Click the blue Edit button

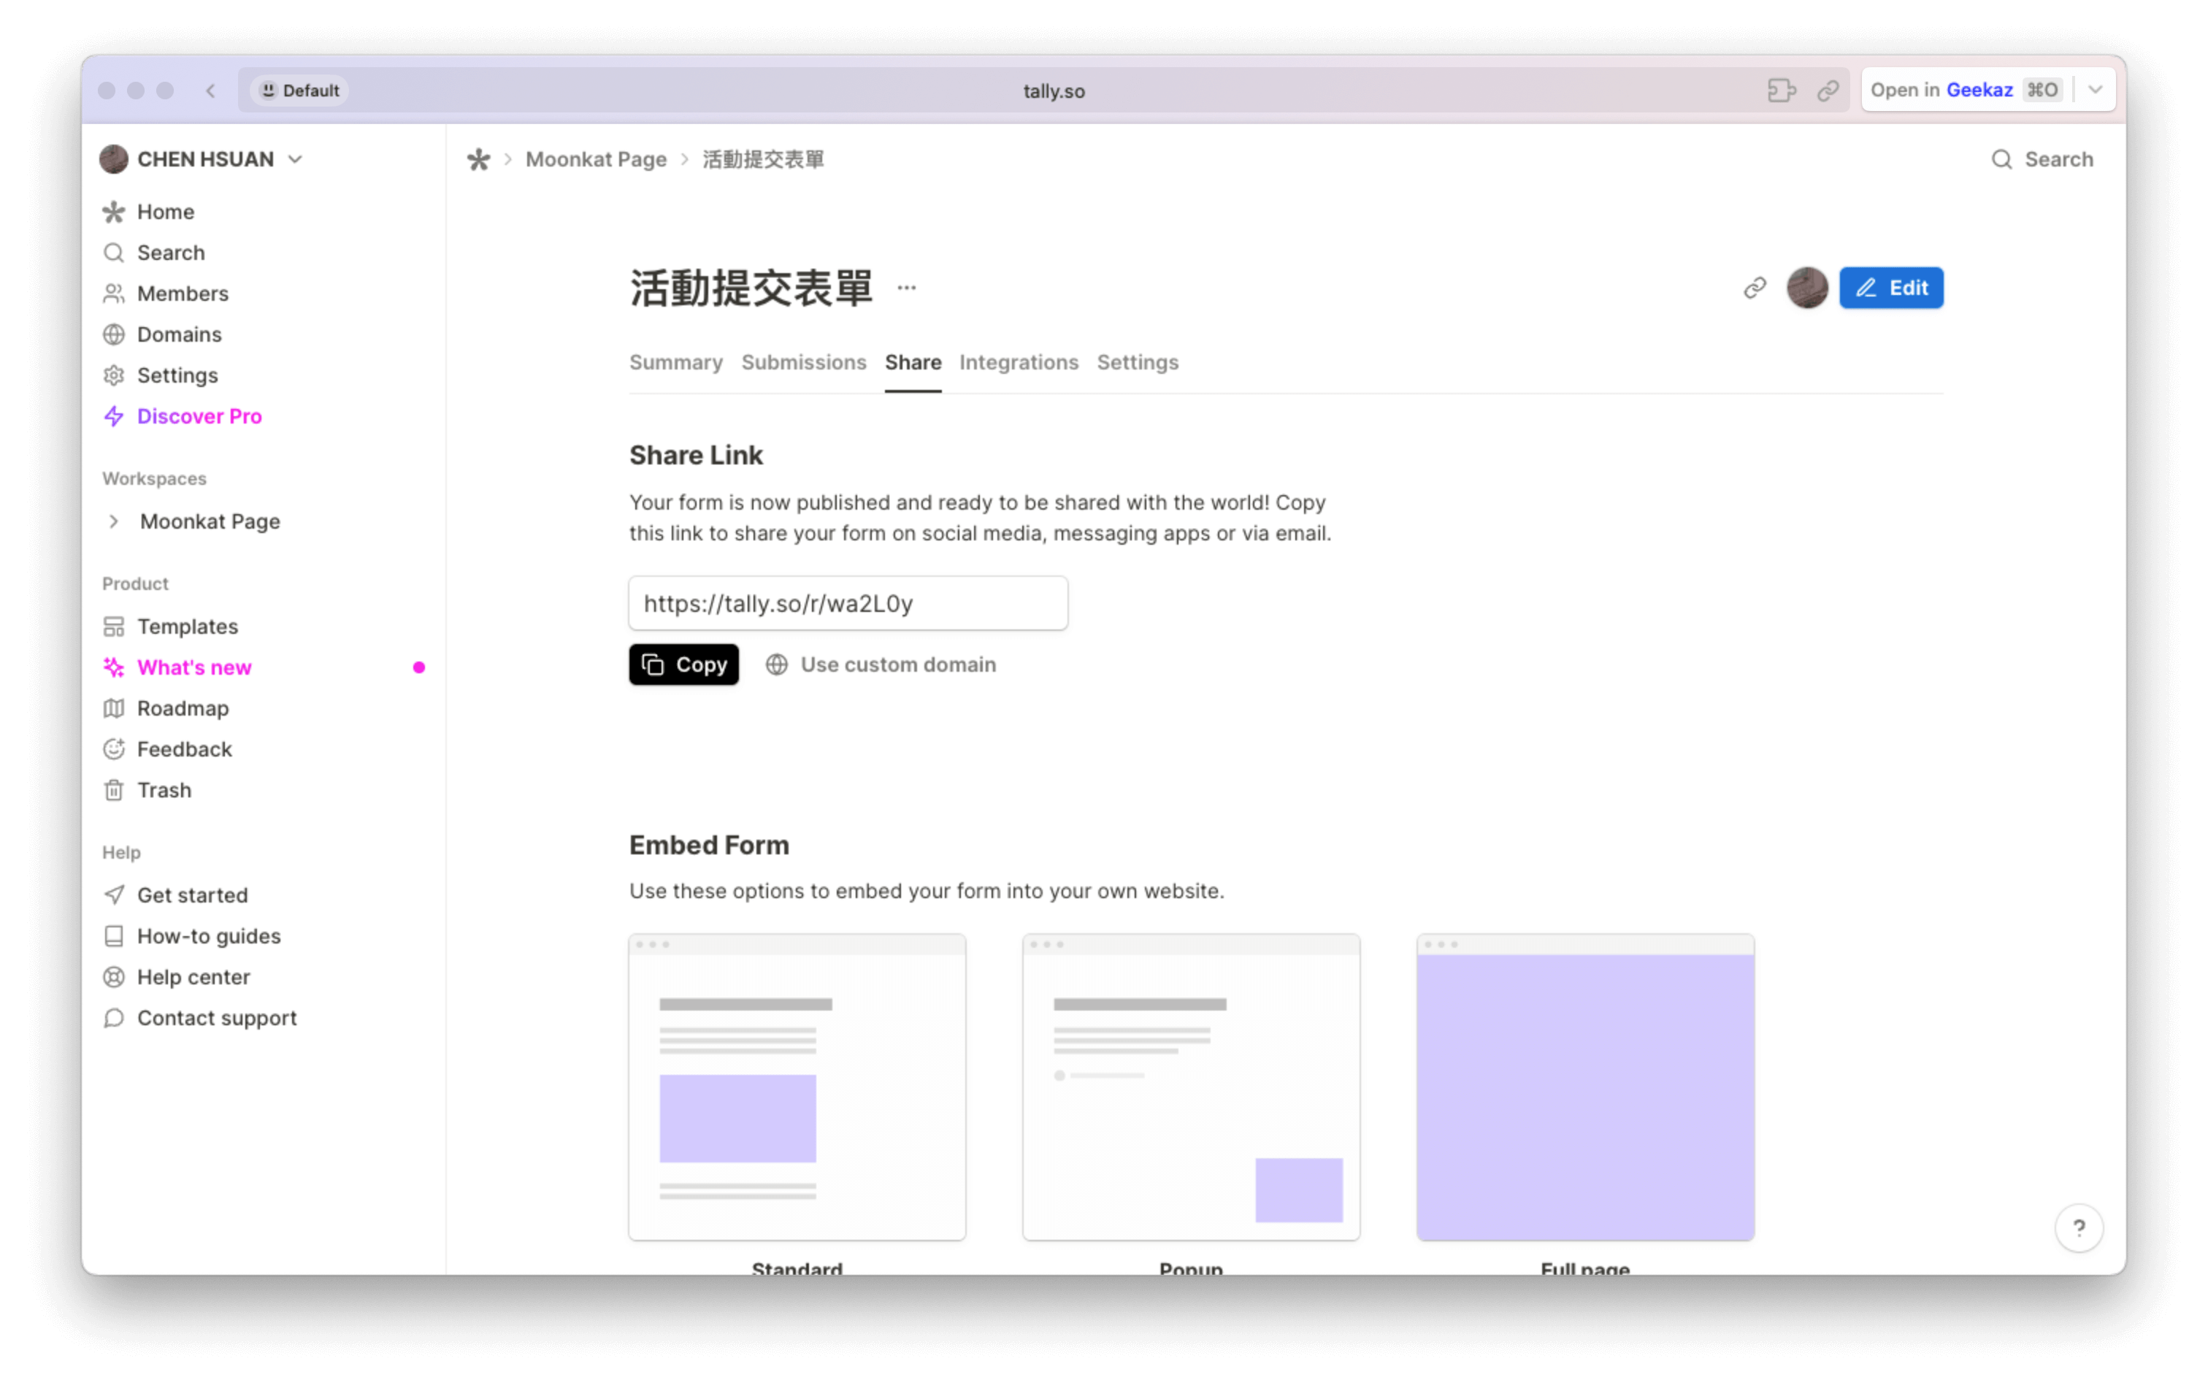[x=1890, y=288]
